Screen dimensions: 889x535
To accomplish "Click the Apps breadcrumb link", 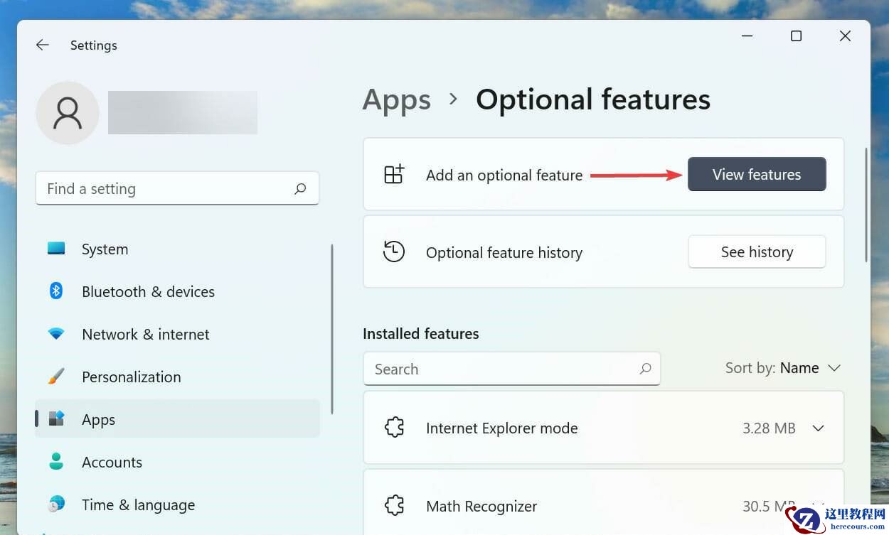I will click(x=397, y=100).
